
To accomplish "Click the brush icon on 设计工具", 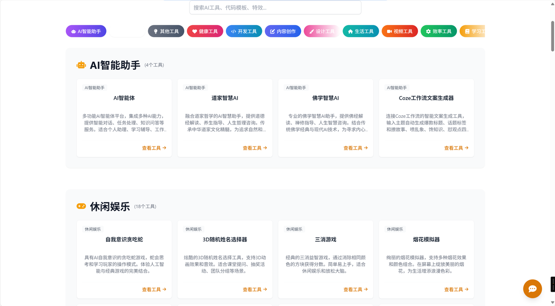I will tap(311, 32).
